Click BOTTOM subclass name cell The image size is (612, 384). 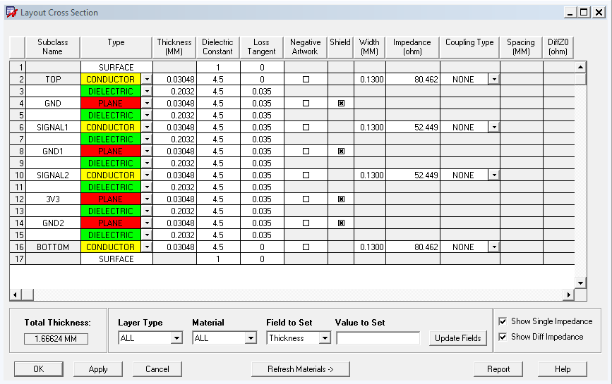[x=53, y=247]
